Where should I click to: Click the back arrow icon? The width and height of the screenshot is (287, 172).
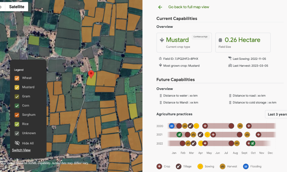160,7
